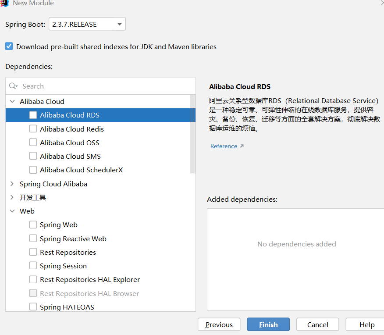Select the Spring Reactive Web row label

point(73,239)
